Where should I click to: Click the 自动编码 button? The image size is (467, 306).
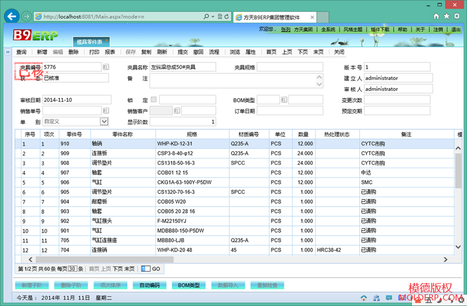[x=149, y=285]
